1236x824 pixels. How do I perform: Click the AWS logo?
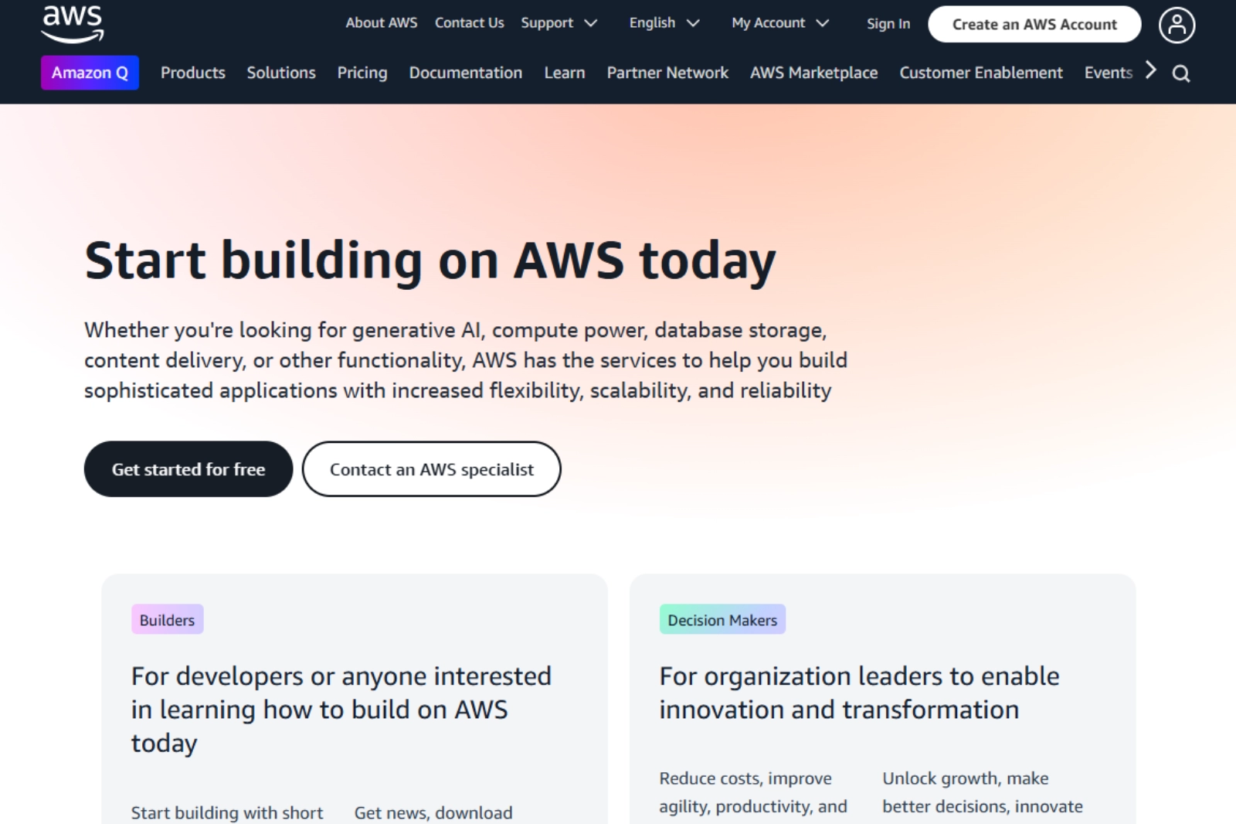71,24
